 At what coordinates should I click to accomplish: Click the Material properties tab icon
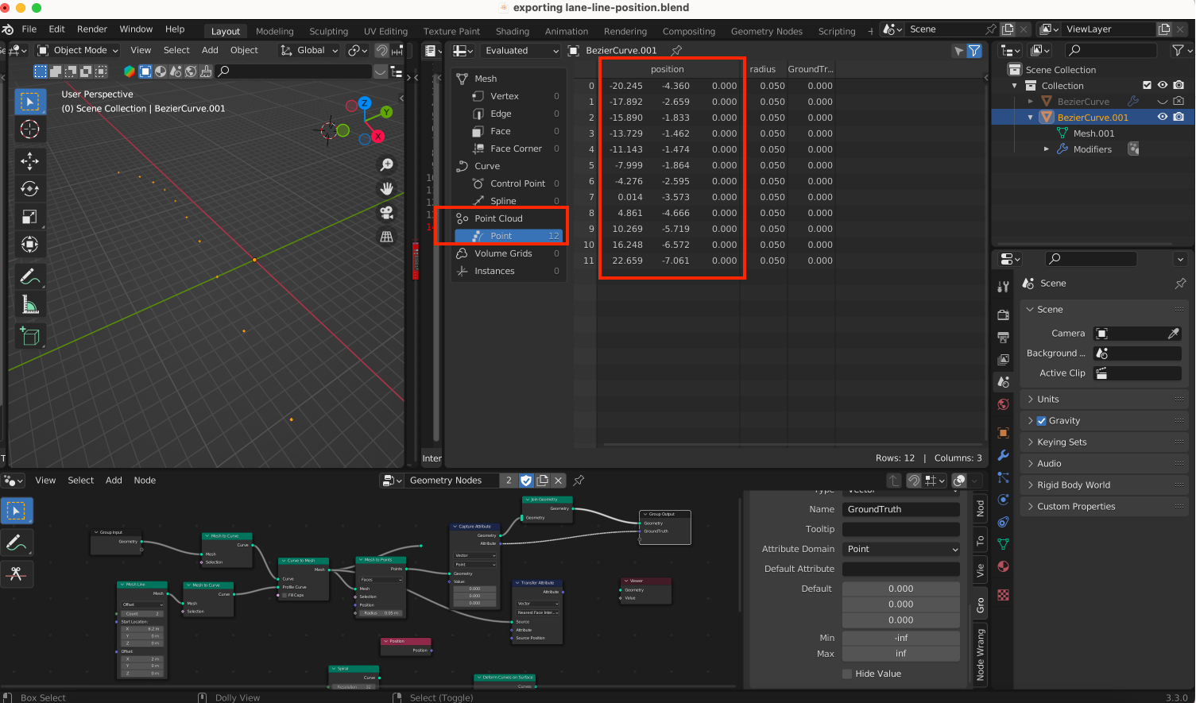(x=1004, y=566)
